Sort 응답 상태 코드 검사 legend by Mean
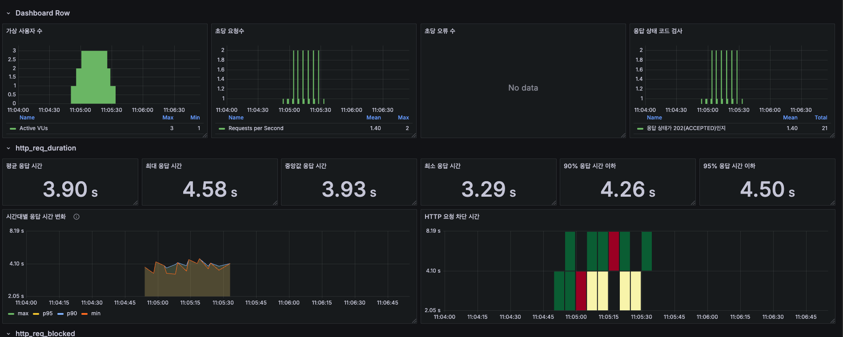This screenshot has width=843, height=337. click(790, 118)
